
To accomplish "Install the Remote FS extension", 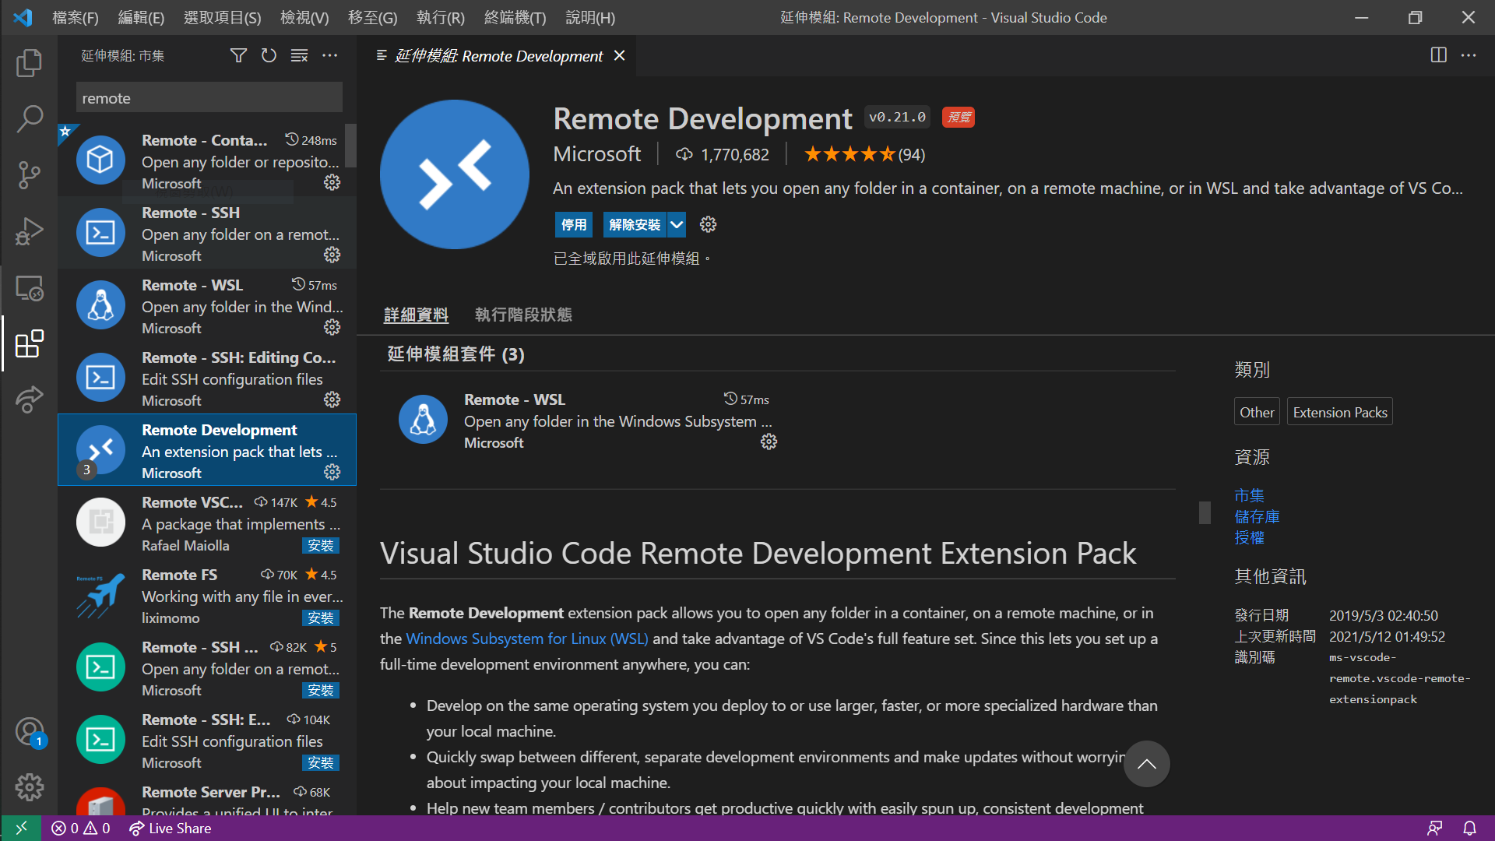I will click(320, 618).
